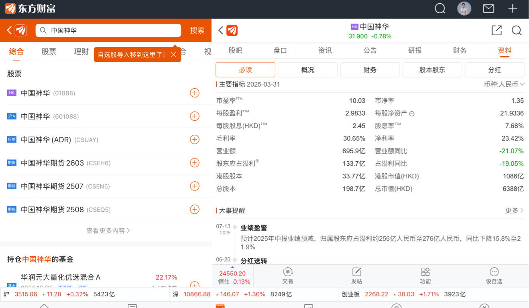Click the 东方财富 app logo
This screenshot has width=529, height=308.
pos(30,8)
